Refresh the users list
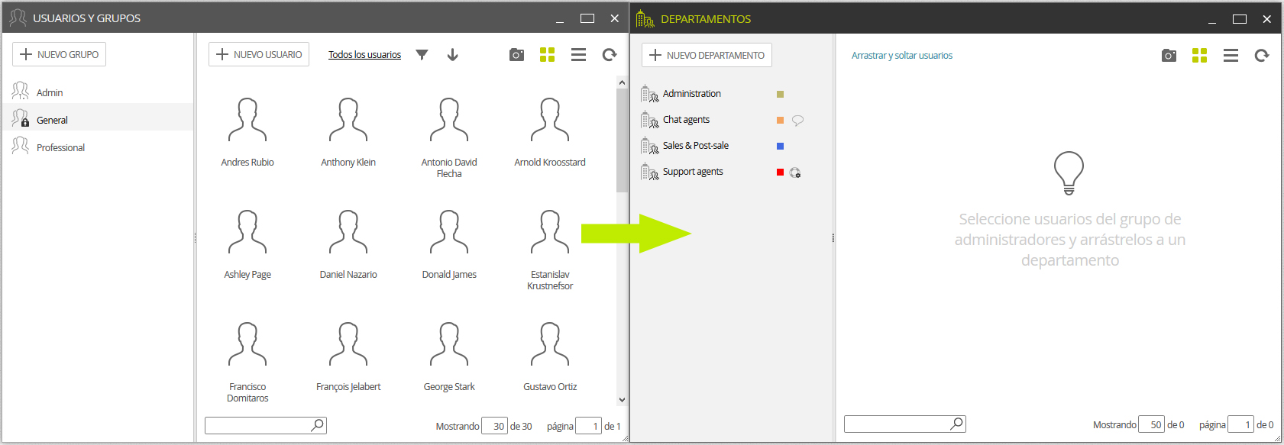 click(x=609, y=54)
